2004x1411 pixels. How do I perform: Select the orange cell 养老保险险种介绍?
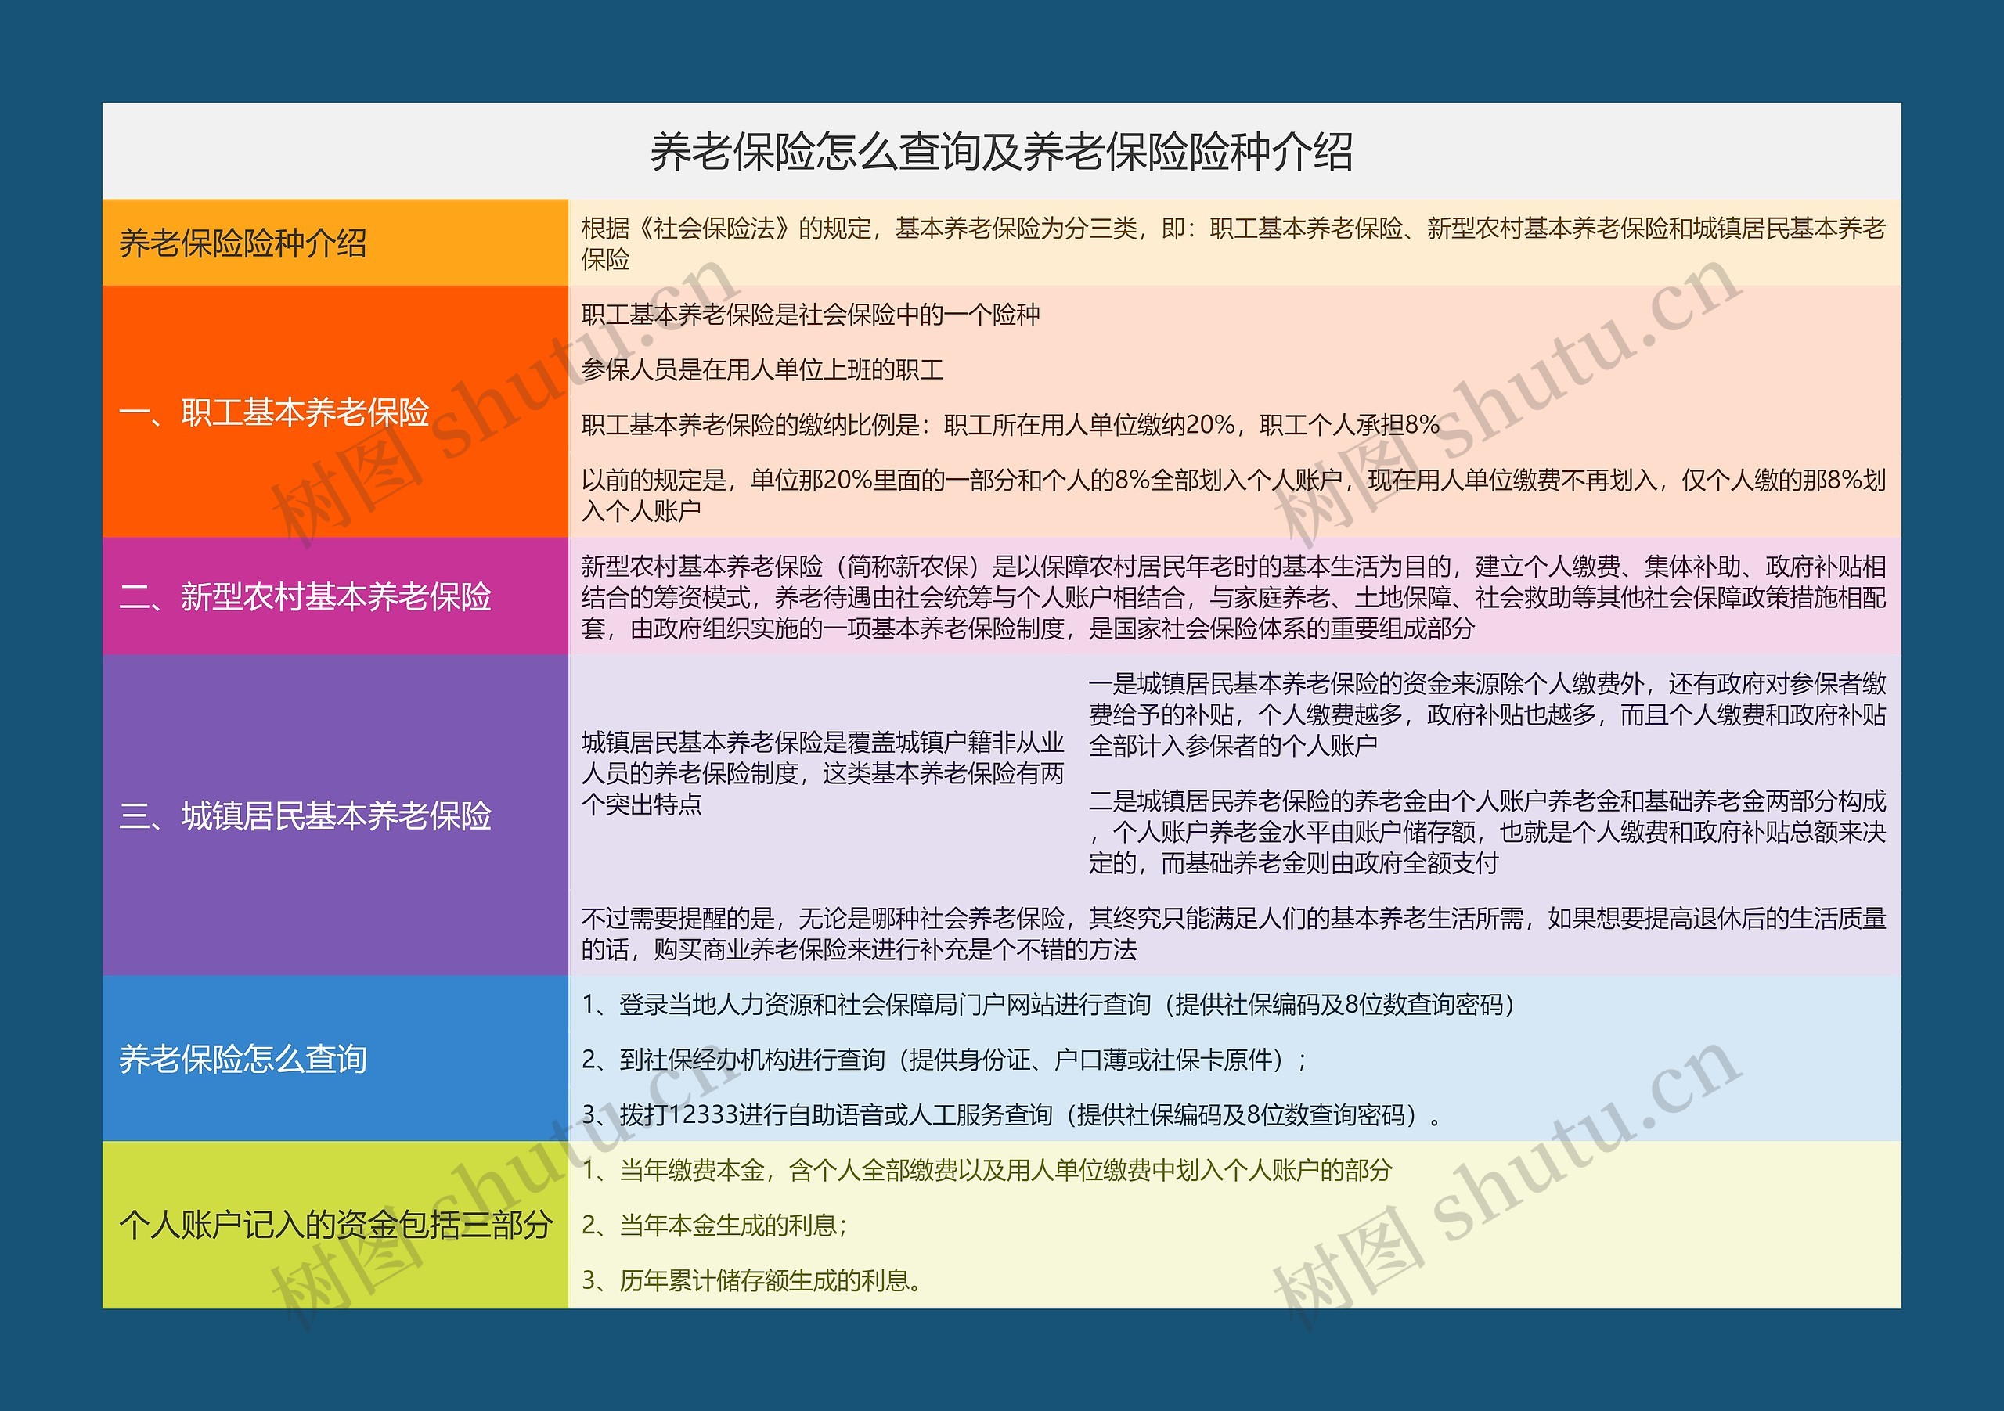[335, 243]
